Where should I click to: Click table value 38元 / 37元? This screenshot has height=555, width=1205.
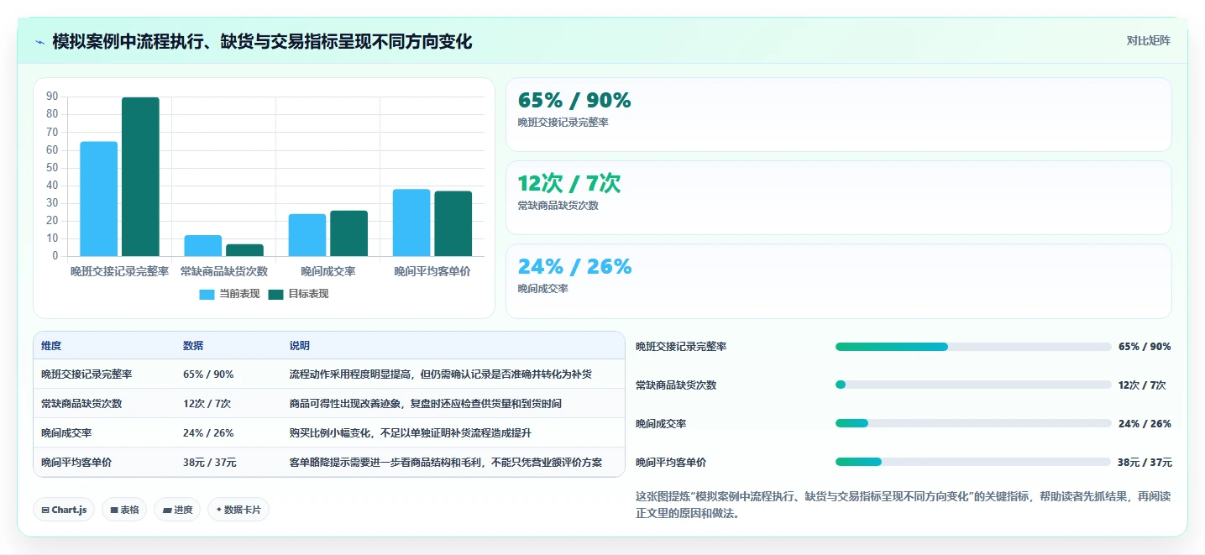tap(210, 463)
